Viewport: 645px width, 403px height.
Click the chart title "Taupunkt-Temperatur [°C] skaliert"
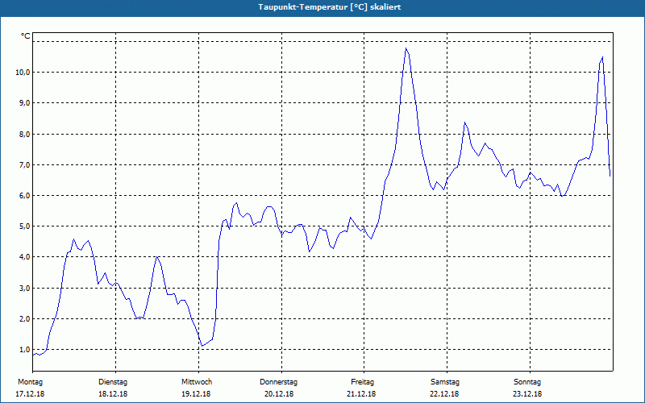[x=330, y=7]
